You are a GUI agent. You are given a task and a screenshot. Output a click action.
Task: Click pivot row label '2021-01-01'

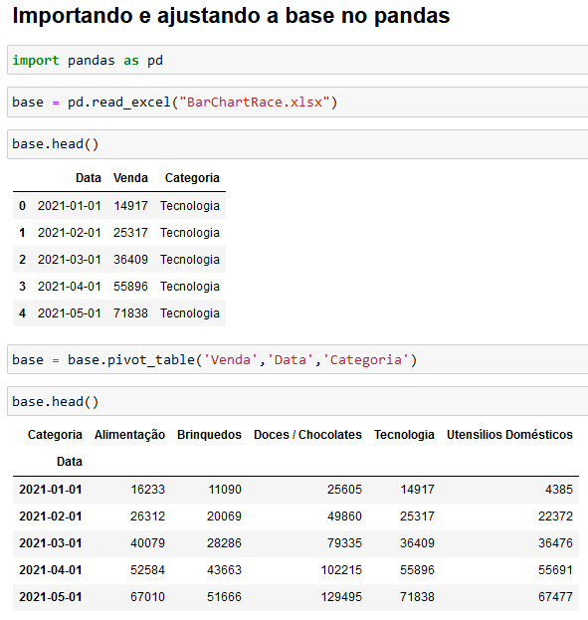tap(51, 490)
